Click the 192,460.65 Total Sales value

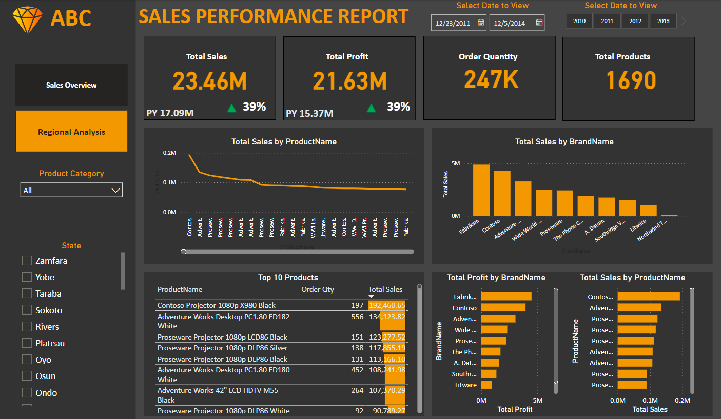(x=387, y=305)
